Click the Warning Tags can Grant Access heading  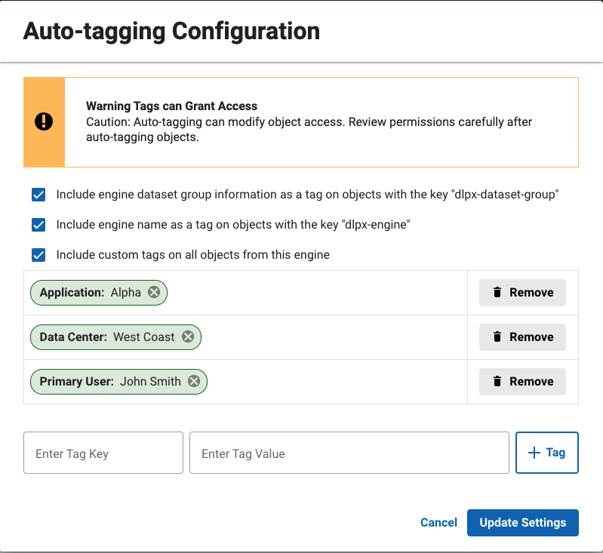(x=171, y=106)
